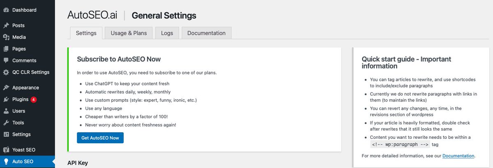Click the Dashboard gauge icon
493x168 pixels.
click(x=6, y=10)
